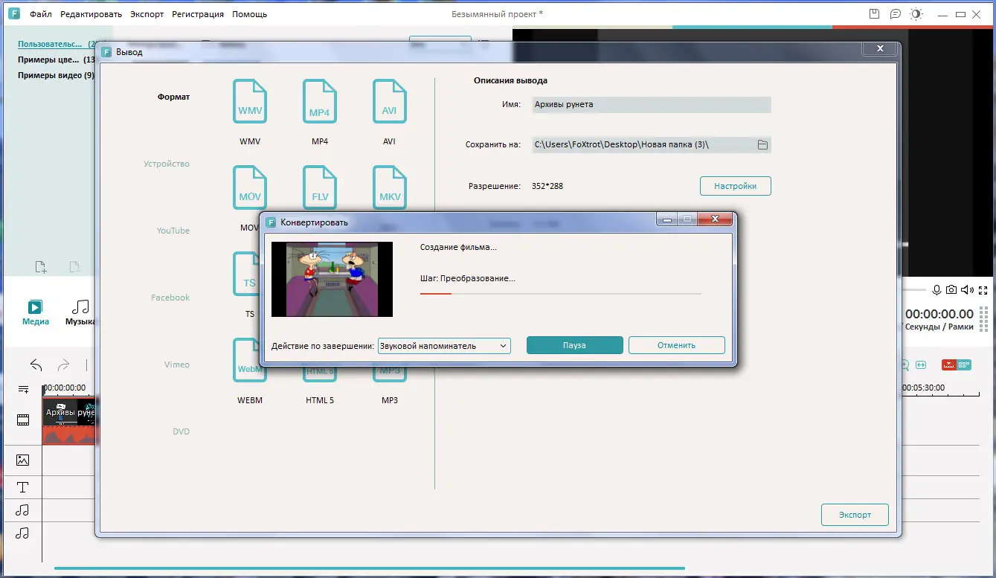
Task: Open the save location folder picker
Action: click(762, 144)
